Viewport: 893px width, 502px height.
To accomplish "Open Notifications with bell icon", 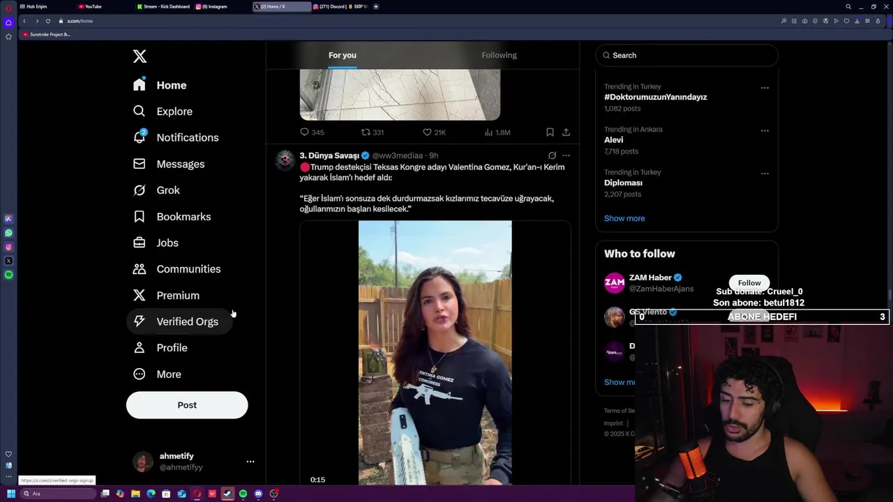I will tap(177, 137).
